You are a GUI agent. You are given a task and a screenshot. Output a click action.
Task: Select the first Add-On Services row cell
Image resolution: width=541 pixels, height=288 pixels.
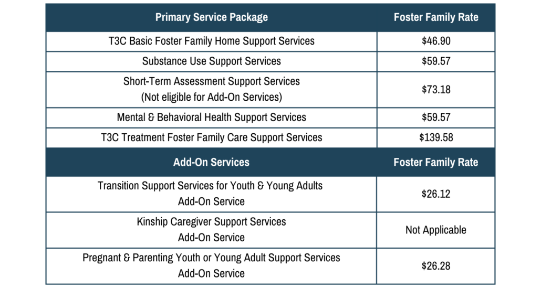[x=211, y=194]
